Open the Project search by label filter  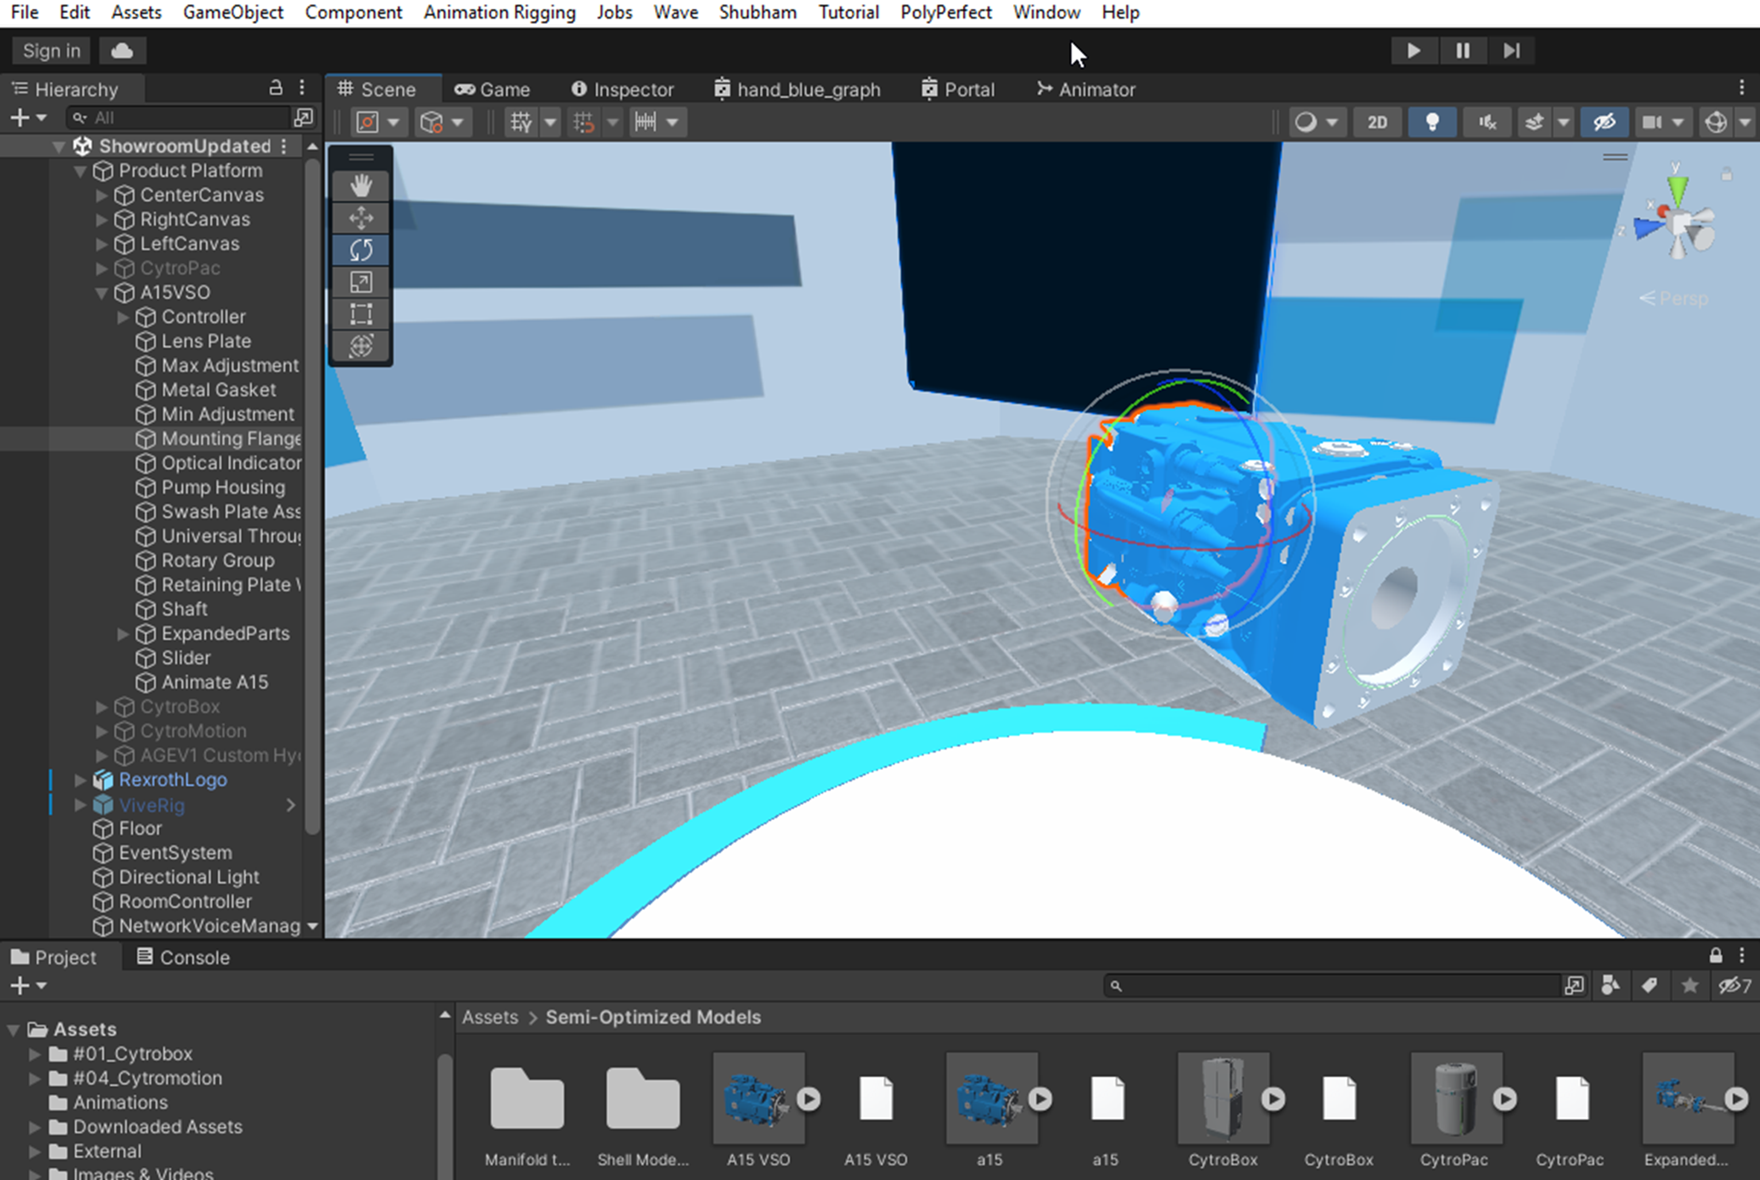point(1649,985)
